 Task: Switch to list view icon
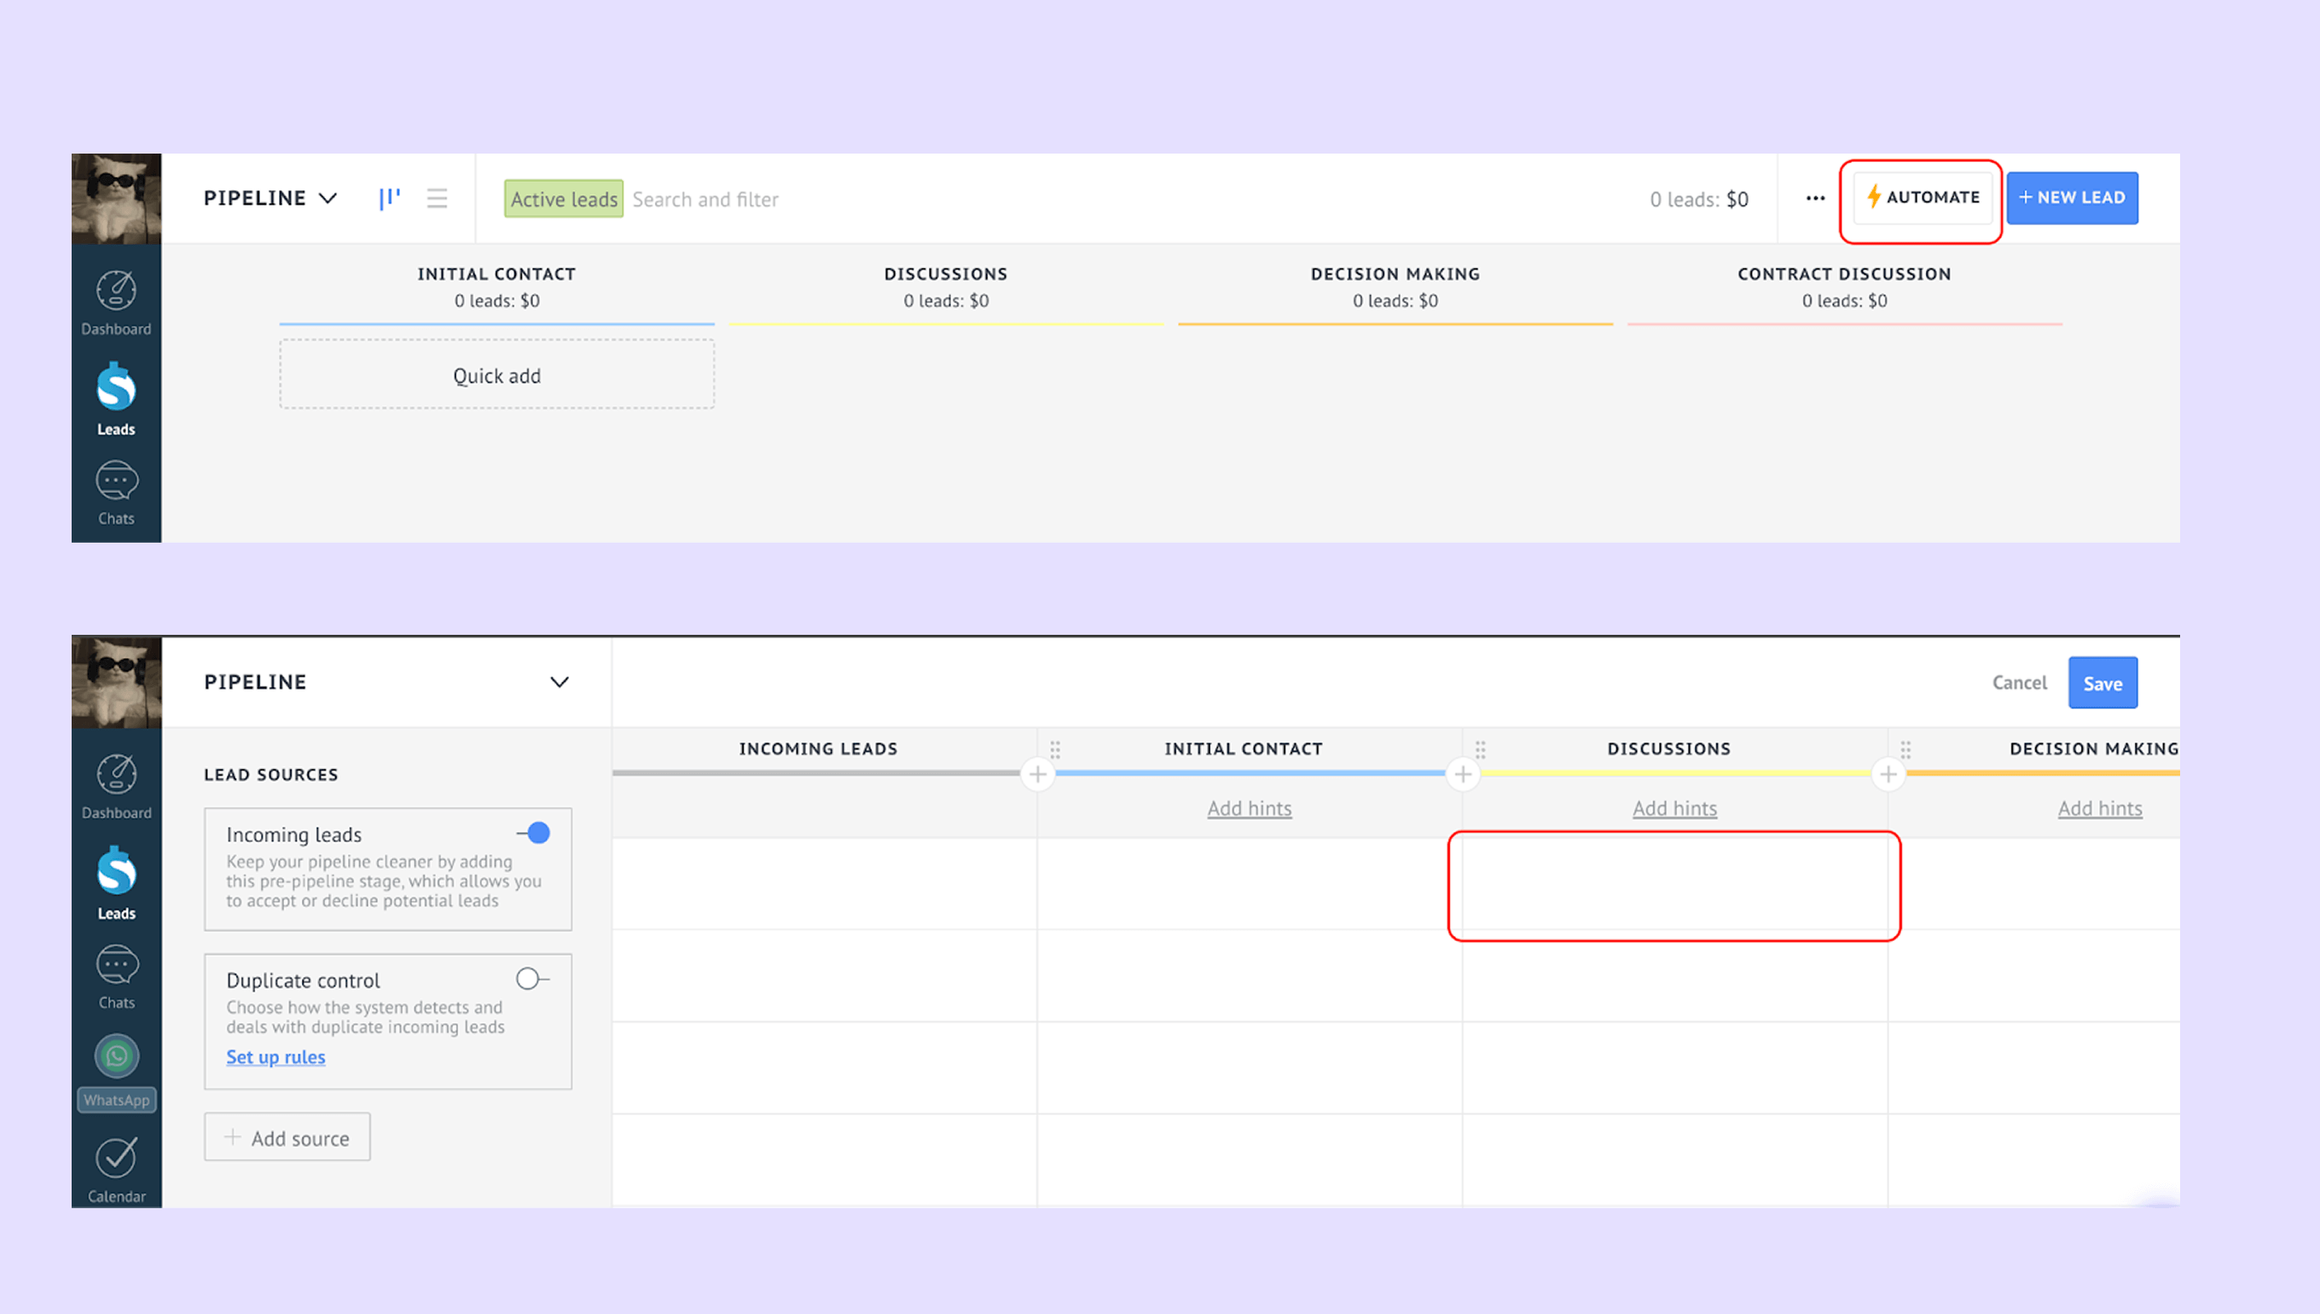pyautogui.click(x=438, y=199)
